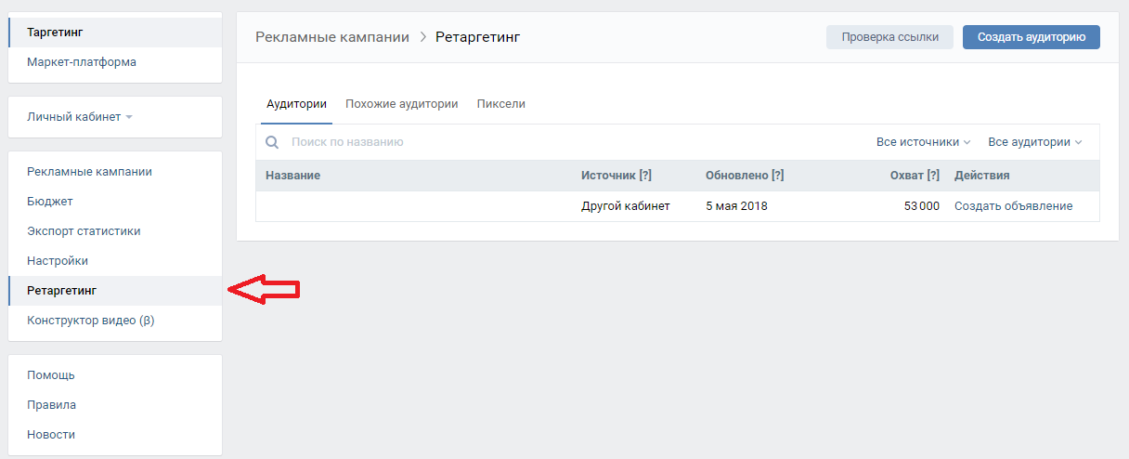Viewport: 1129px width, 459px height.
Task: Click the 53 000 reach value
Action: [x=921, y=206]
